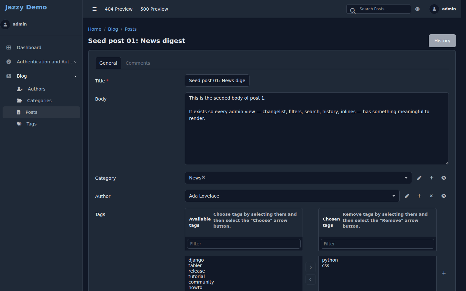Open 404 Preview in top menu
The image size is (466, 291).
coord(119,9)
